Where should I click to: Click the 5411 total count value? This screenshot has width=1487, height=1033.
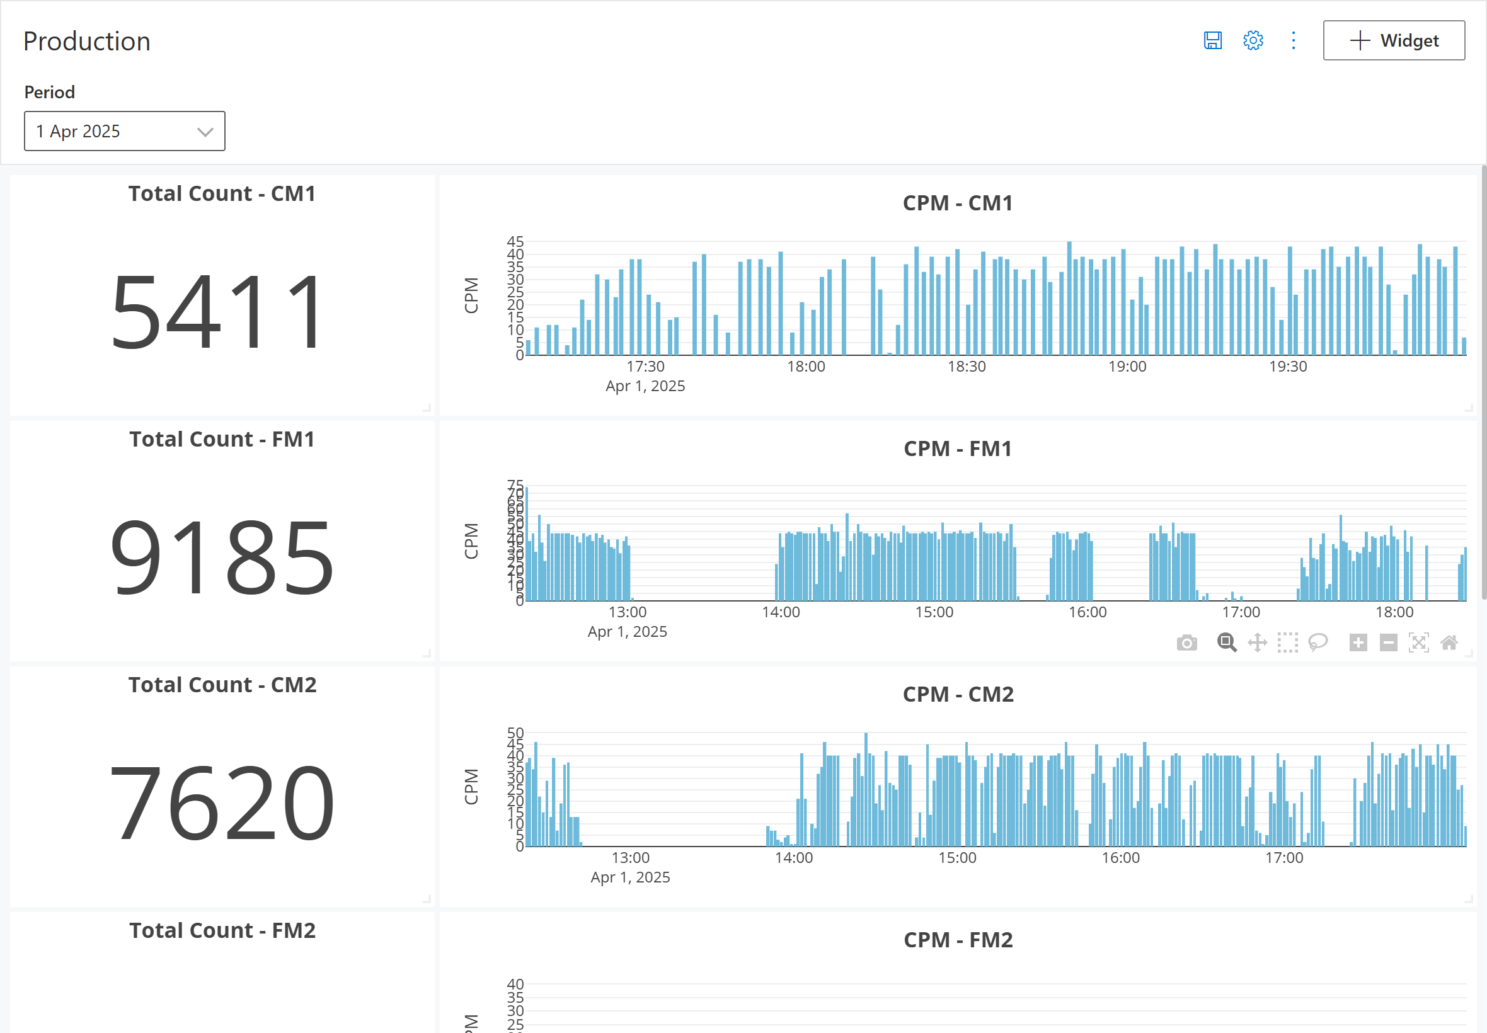click(x=217, y=311)
